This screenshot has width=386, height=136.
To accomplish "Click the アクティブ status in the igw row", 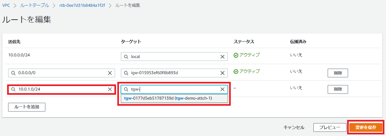I will 247,72.
